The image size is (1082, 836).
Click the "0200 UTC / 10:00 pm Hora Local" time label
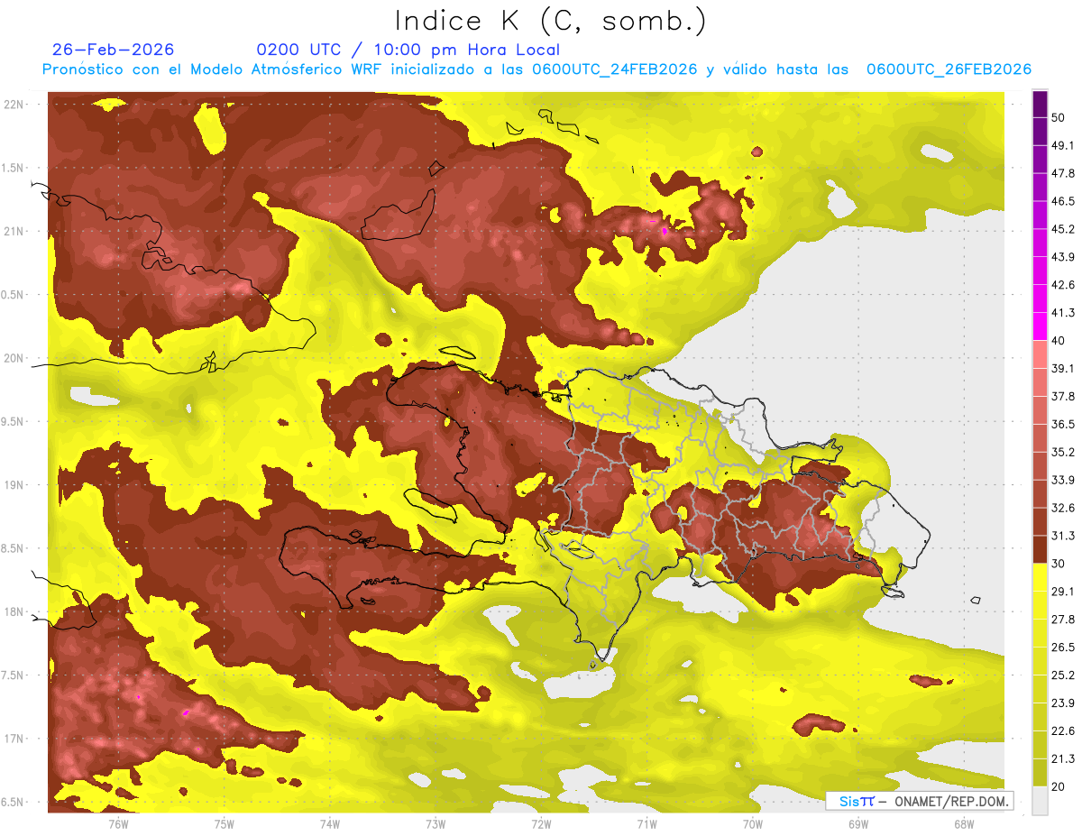coord(408,50)
